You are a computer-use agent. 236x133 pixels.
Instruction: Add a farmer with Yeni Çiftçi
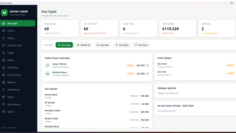click(122, 45)
